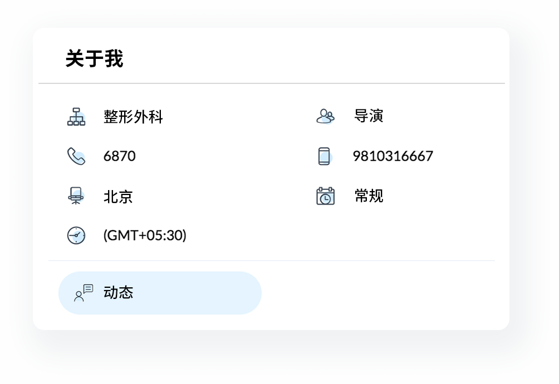
Task: Click the department org-chart icon
Action: [x=76, y=117]
